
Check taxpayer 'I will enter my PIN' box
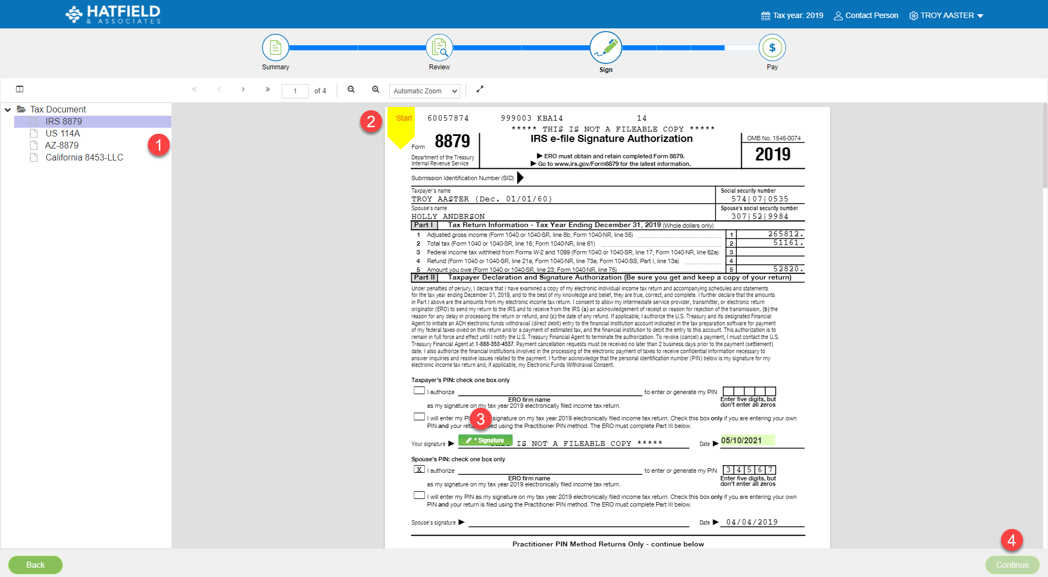pos(419,417)
